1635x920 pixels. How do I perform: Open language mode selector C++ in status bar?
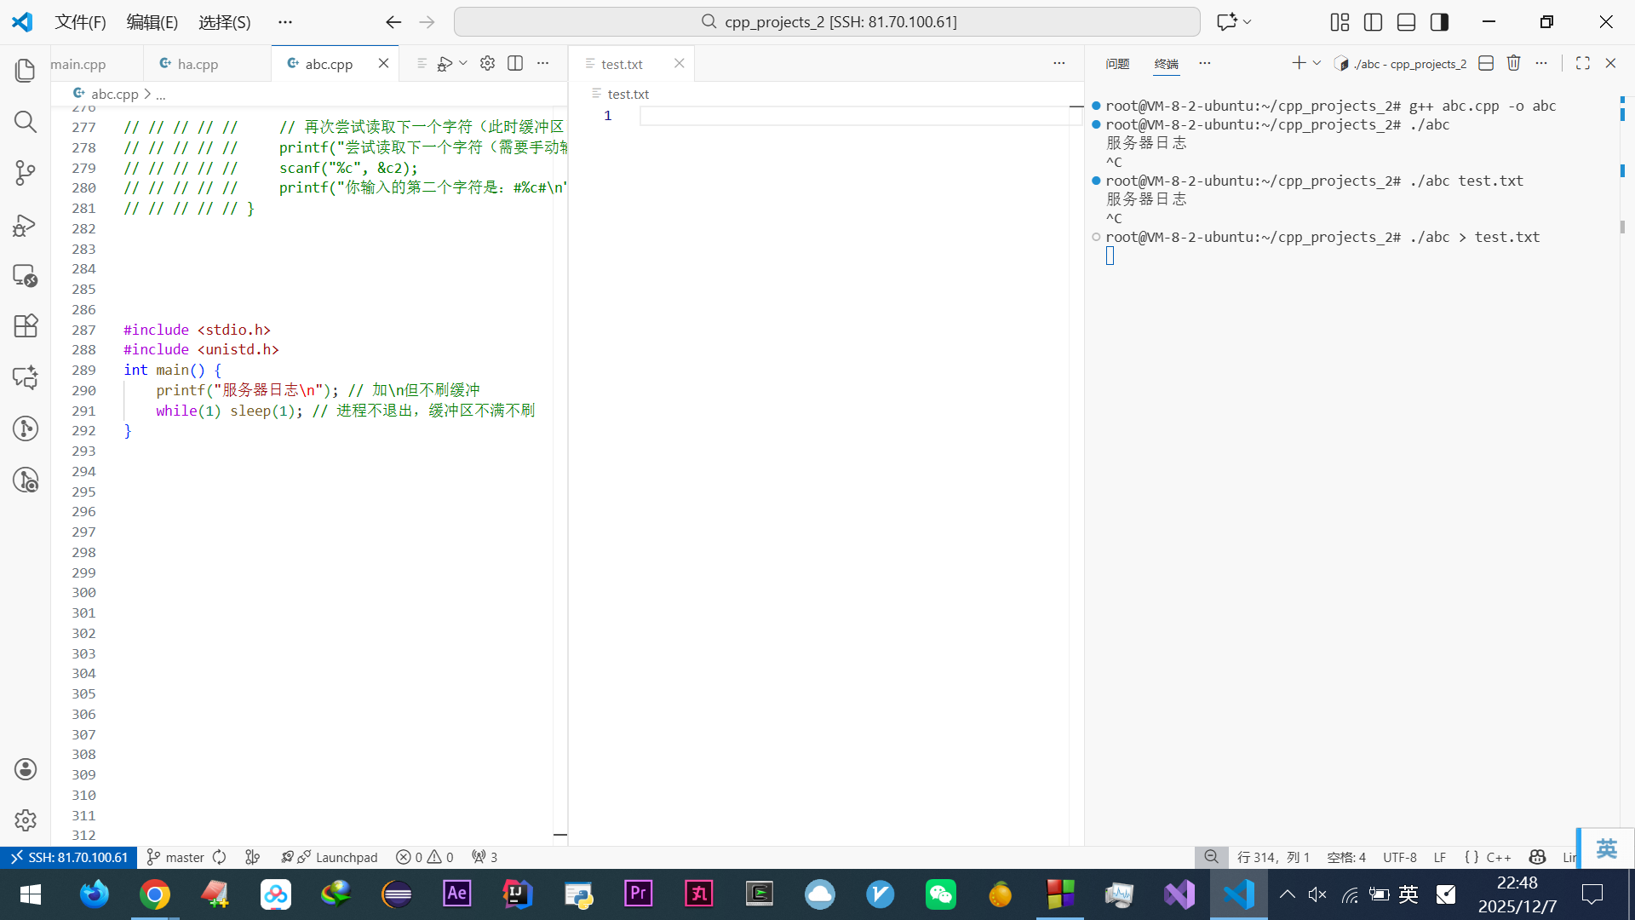(x=1498, y=857)
